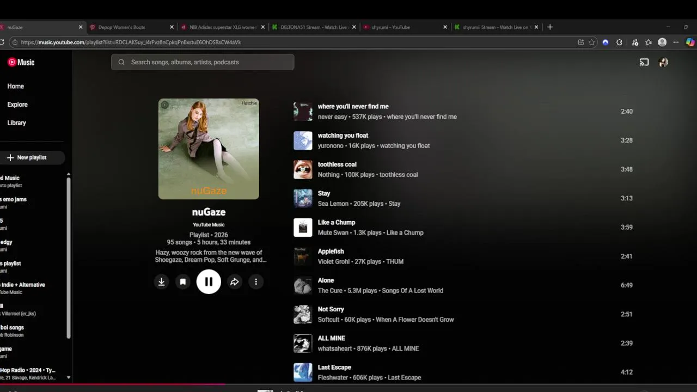Image resolution: width=697 pixels, height=392 pixels.
Task: Open browser Settings and more menu
Action: [676, 42]
